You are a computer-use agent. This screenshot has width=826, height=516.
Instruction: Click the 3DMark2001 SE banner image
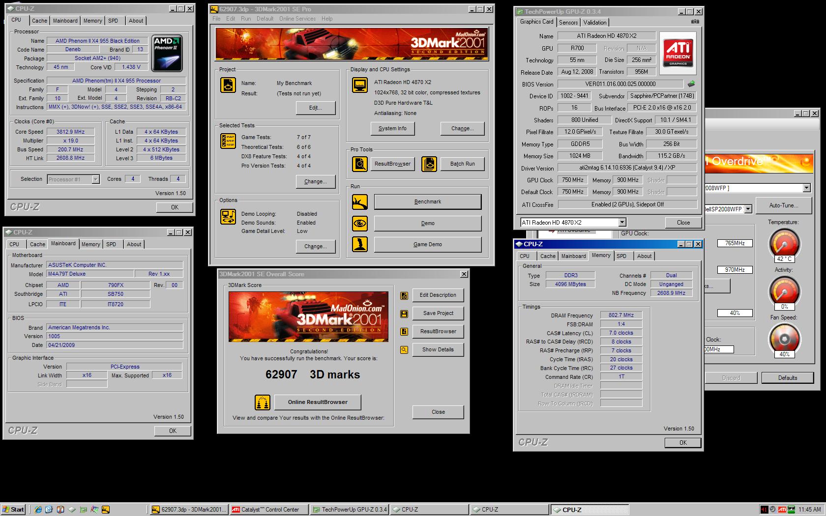(x=352, y=44)
